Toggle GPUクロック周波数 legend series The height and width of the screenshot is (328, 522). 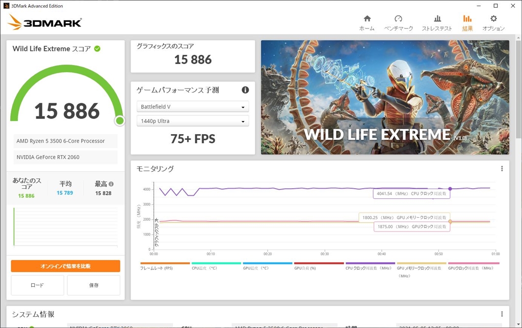click(473, 266)
